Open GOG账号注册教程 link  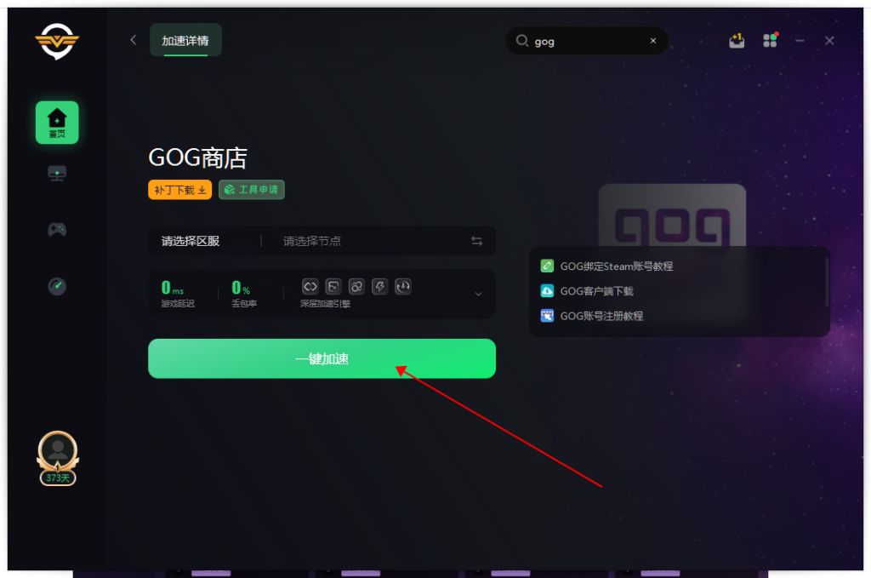(601, 316)
